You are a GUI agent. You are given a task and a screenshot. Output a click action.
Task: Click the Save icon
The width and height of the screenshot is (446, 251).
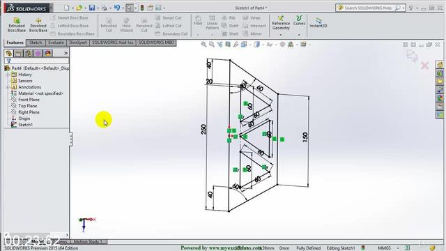coord(92,8)
